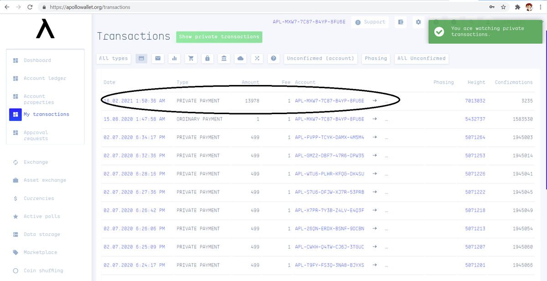Open transaction dated 02.07.2020 6:34:17 PM
547x281 pixels.
pyautogui.click(x=134, y=137)
